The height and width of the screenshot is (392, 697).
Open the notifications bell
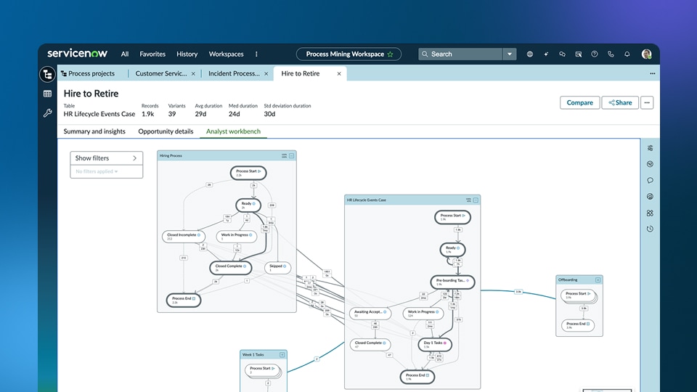point(627,54)
